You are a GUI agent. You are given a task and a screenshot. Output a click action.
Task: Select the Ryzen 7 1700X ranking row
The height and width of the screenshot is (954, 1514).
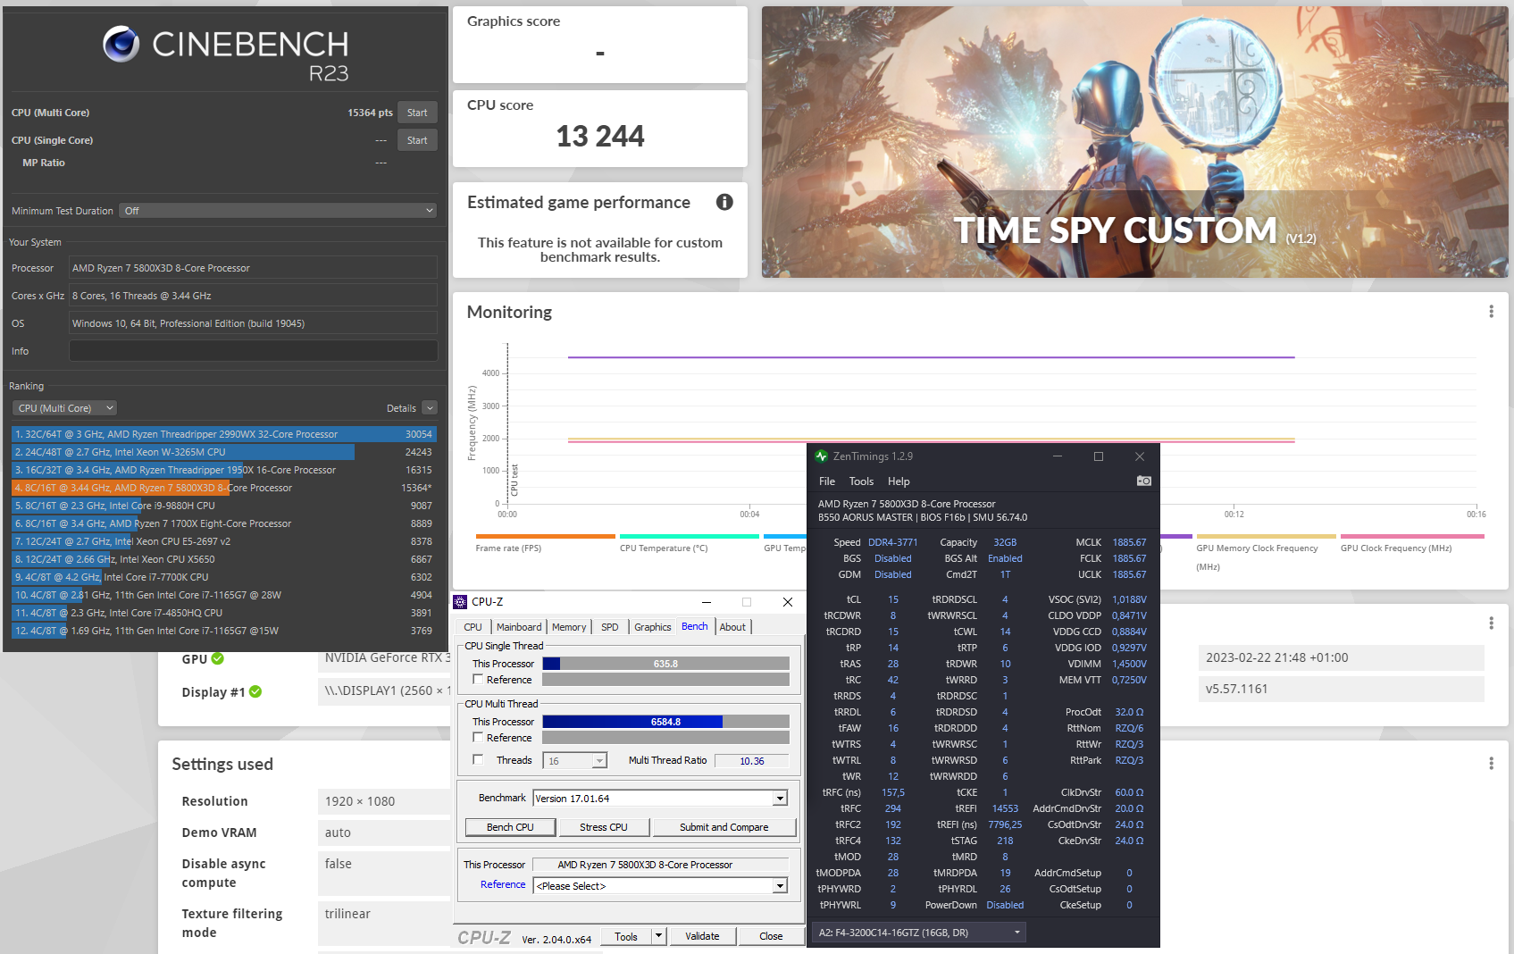tap(224, 523)
